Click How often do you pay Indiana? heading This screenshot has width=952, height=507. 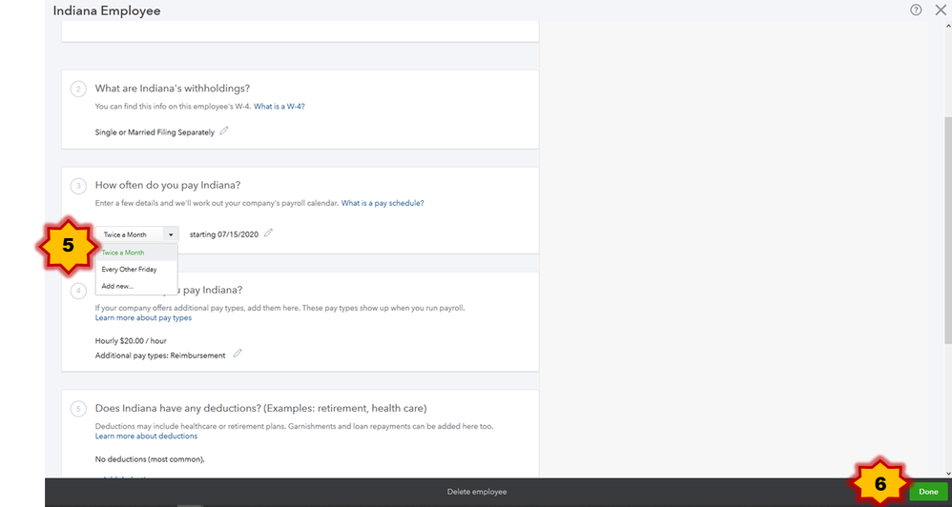point(168,185)
